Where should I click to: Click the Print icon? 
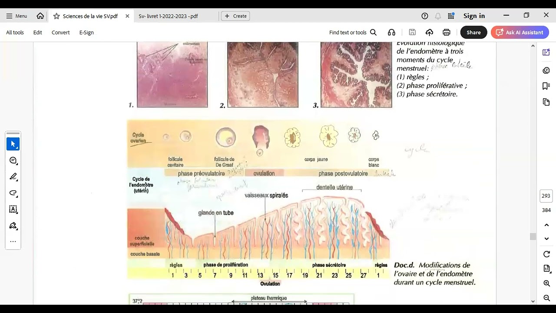point(446,33)
